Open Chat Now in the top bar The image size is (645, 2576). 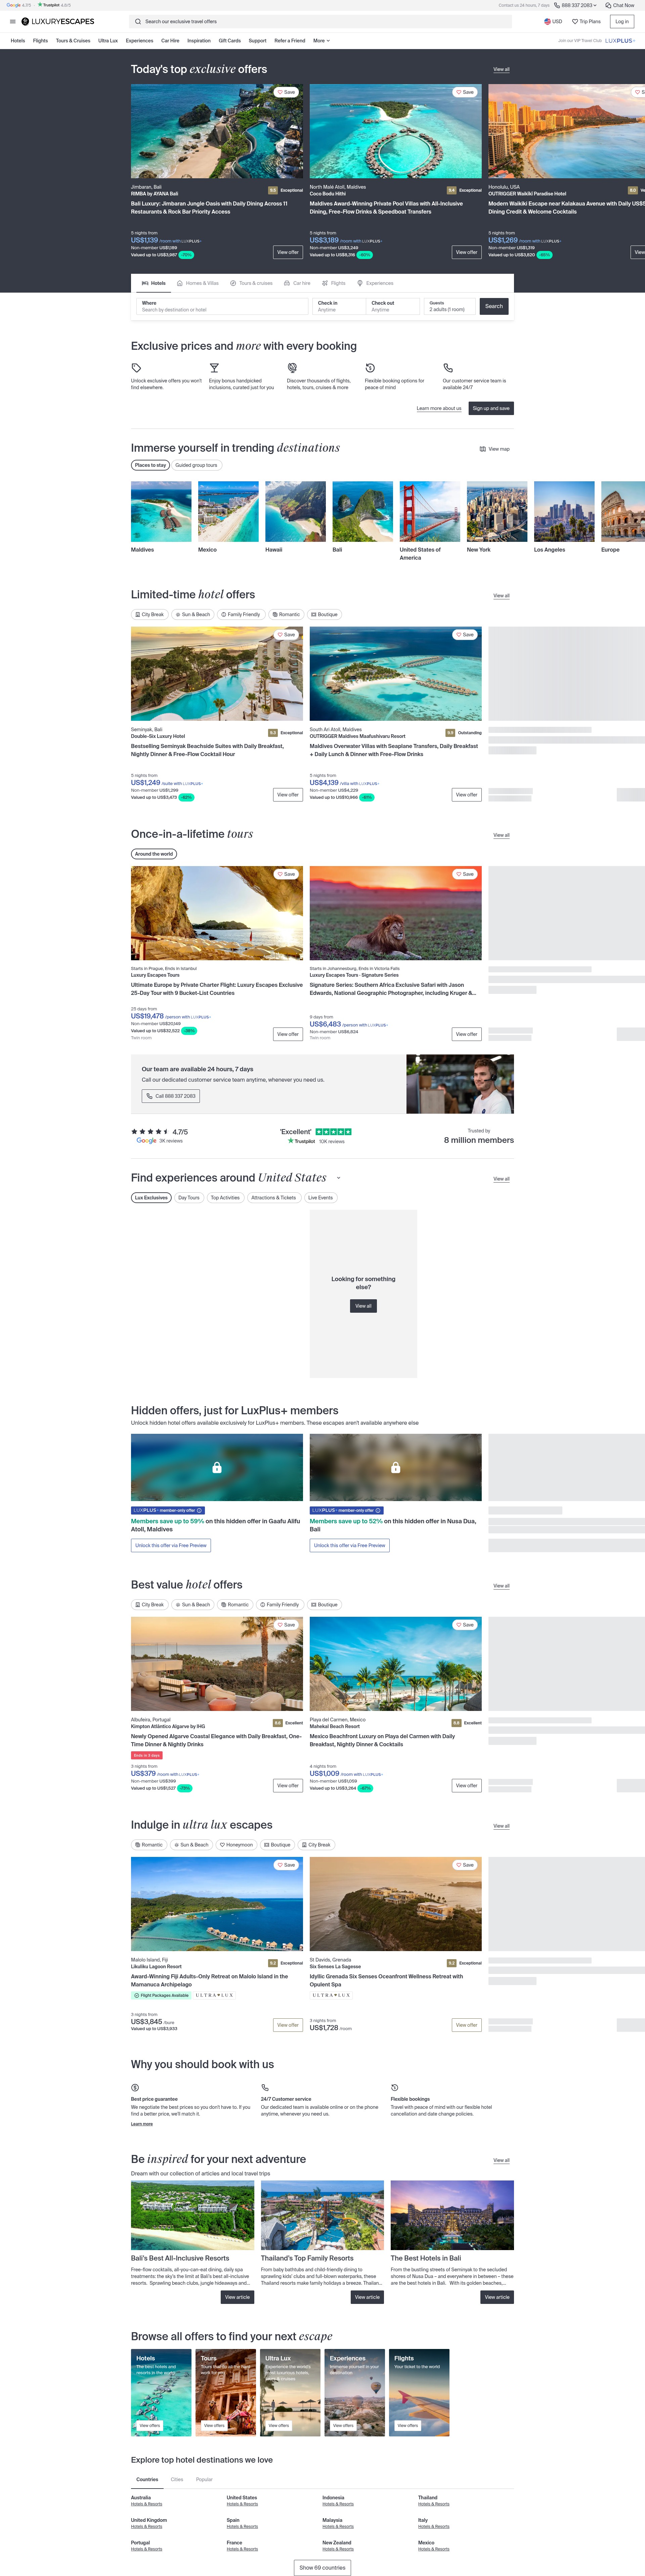point(620,5)
